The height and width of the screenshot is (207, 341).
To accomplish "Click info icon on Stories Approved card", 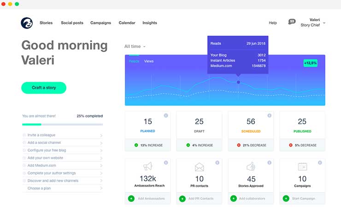I will [x=269, y=163].
